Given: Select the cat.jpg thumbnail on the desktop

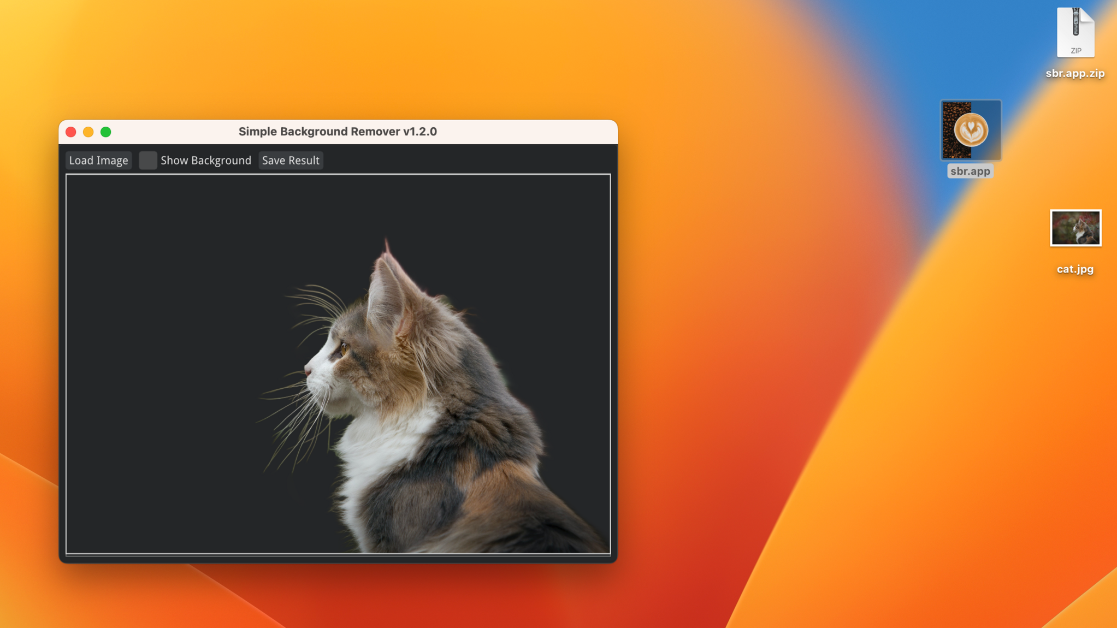Looking at the screenshot, I should click(1075, 228).
